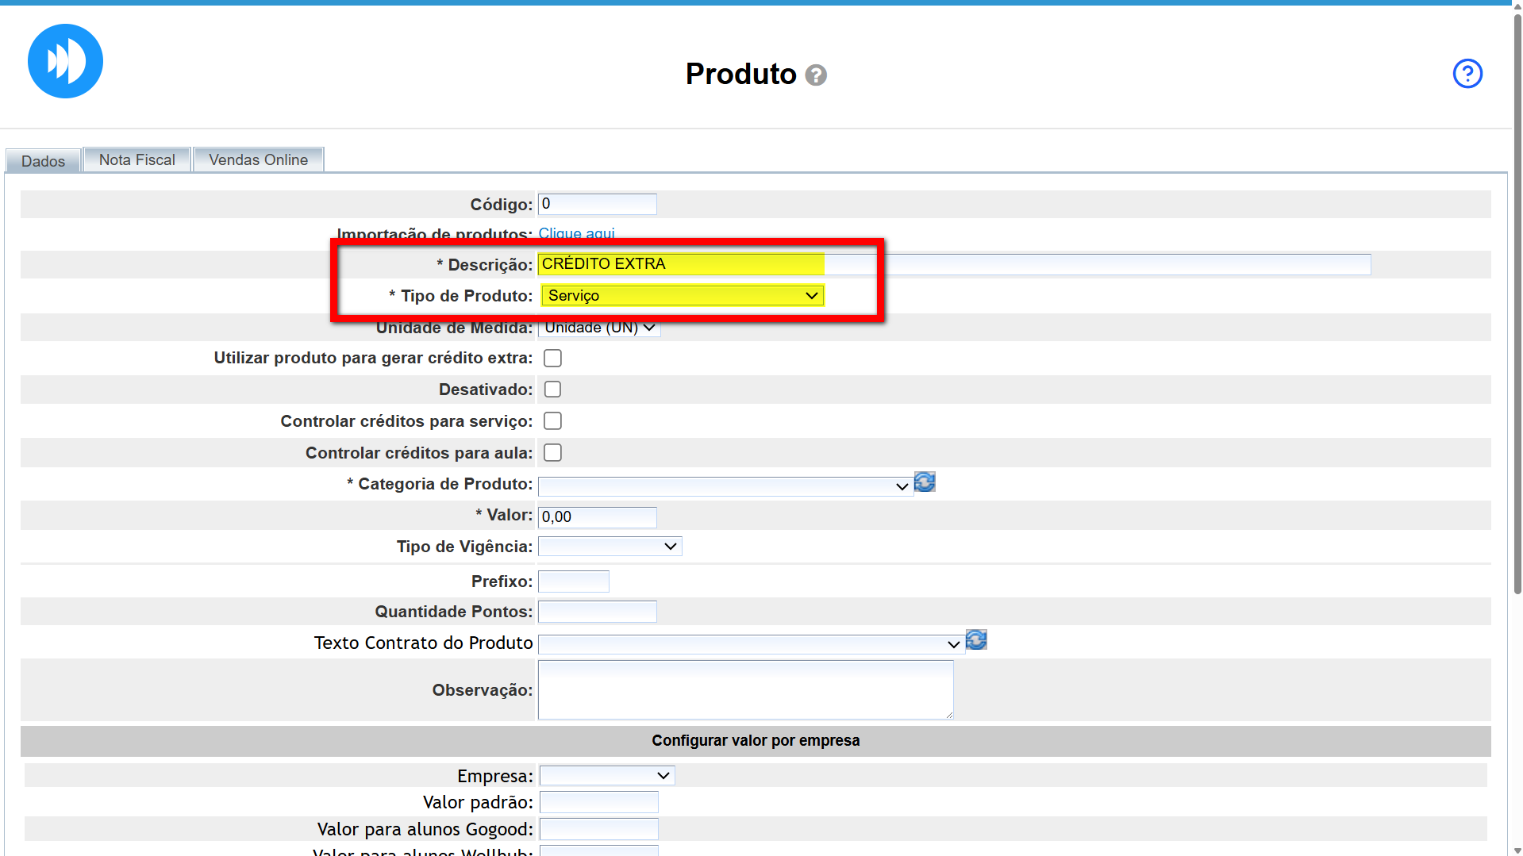
Task: Refresh the Texto Contrato do Produto list
Action: click(x=976, y=640)
